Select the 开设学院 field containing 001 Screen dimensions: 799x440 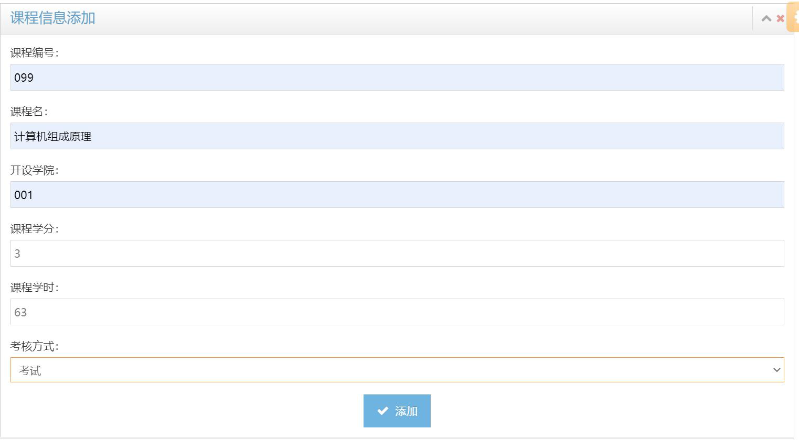397,195
